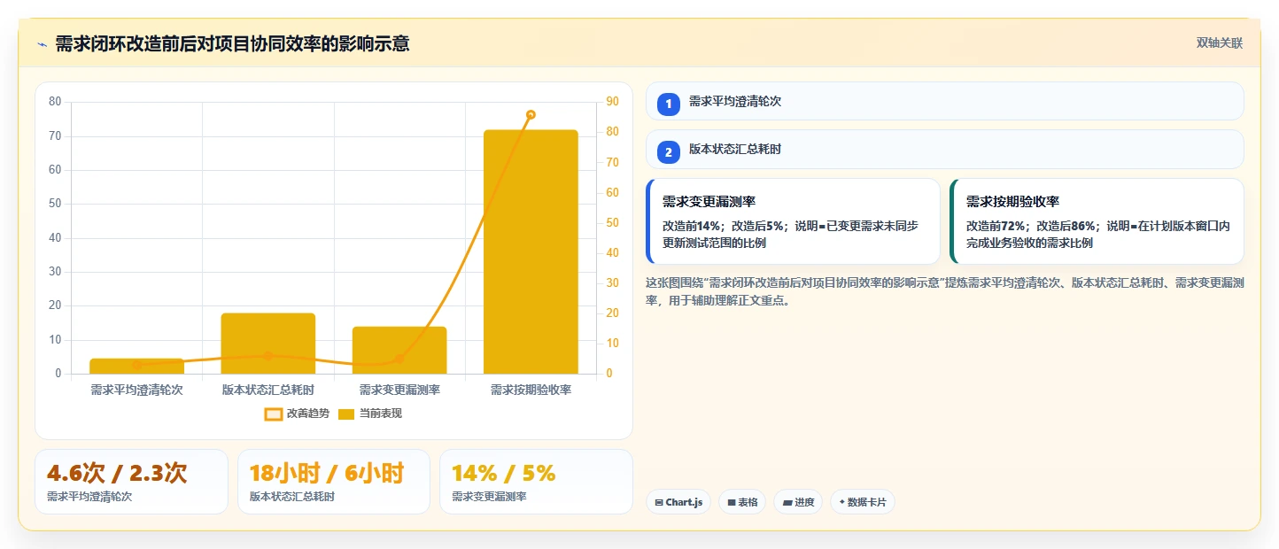
Task: Click the 进度 tag
Action: pyautogui.click(x=798, y=502)
